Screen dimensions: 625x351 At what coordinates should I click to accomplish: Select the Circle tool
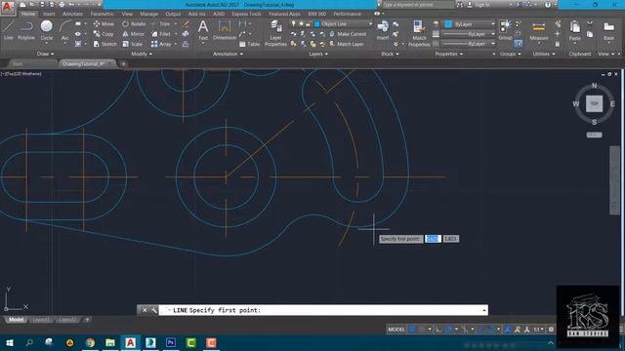pos(47,30)
